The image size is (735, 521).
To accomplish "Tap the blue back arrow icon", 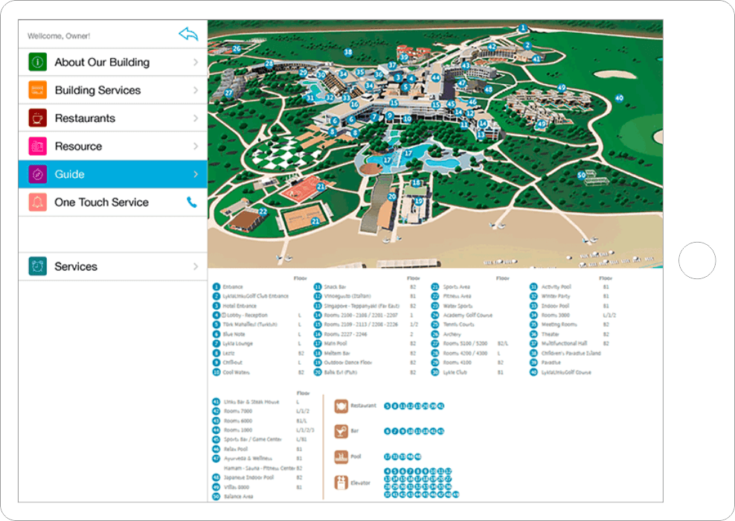I will (x=188, y=34).
